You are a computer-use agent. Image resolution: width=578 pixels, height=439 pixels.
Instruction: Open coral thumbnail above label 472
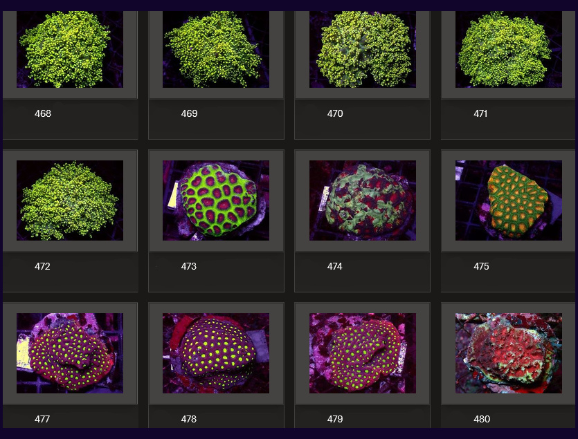point(70,200)
